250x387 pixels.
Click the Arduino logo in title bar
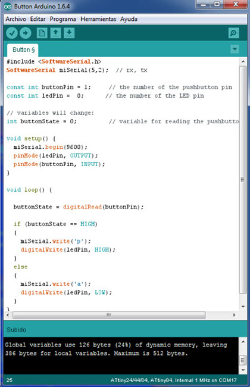coord(8,7)
